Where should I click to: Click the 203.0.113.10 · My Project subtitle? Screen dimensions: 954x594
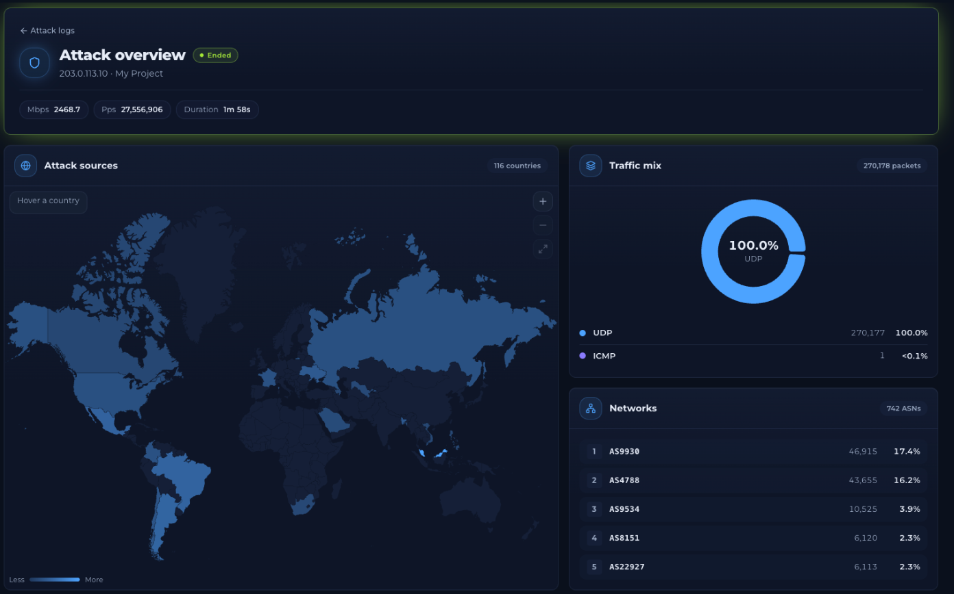pos(111,73)
